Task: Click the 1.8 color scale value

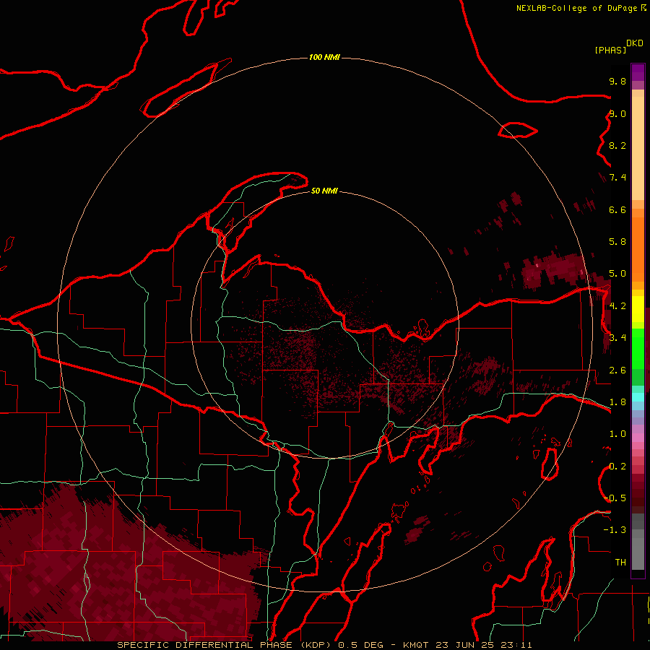Action: click(x=617, y=402)
